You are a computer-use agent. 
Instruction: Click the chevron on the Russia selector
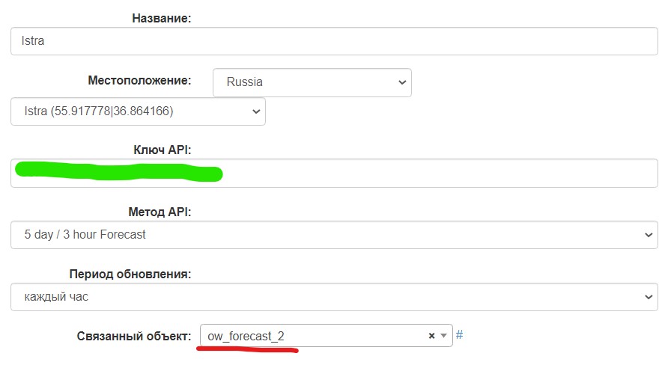402,82
